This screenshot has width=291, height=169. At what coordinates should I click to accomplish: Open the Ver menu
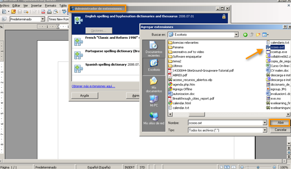pos(26,5)
